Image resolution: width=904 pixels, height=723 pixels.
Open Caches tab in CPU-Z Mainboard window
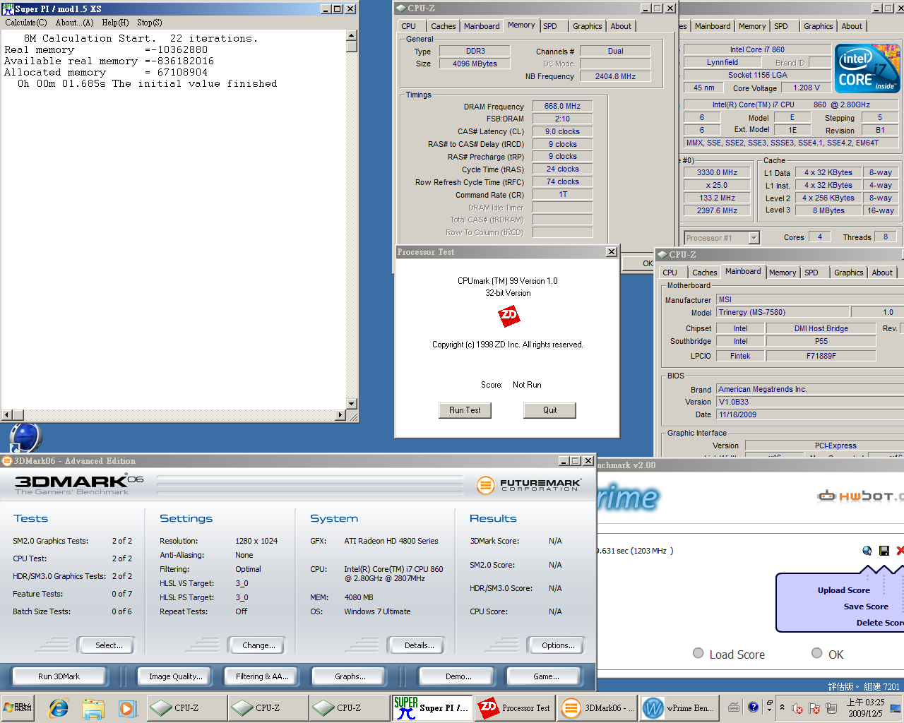click(704, 273)
